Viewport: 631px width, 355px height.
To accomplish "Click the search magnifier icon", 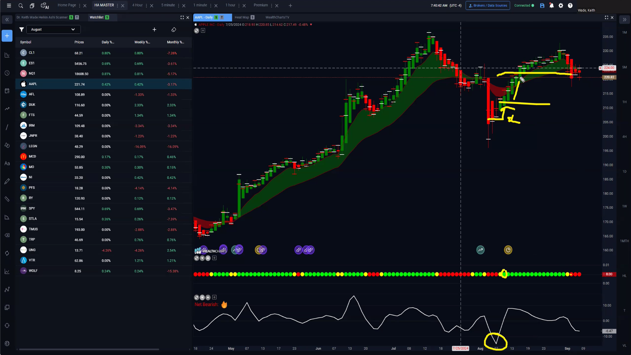I will pos(21,6).
